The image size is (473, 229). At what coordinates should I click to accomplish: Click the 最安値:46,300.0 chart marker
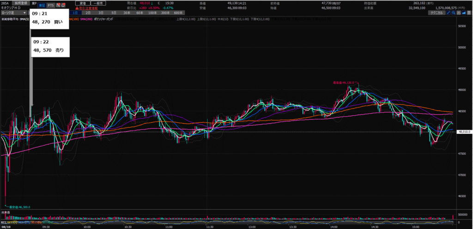[19, 207]
